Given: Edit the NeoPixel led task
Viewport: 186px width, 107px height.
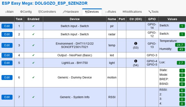Looking at the screenshot, I should click(x=7, y=55).
